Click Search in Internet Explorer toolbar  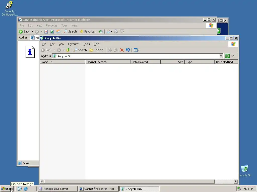tap(70, 31)
